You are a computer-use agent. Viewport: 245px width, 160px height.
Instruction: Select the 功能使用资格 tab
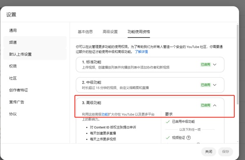(139, 32)
